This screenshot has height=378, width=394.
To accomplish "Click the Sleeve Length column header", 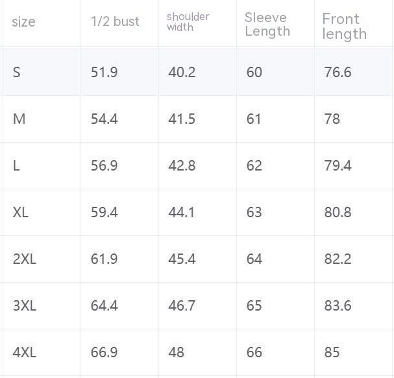I will pyautogui.click(x=267, y=24).
